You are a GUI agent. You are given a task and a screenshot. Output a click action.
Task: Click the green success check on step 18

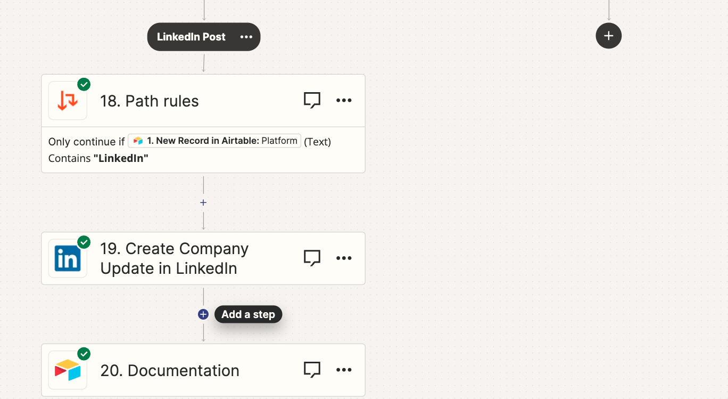(x=84, y=84)
